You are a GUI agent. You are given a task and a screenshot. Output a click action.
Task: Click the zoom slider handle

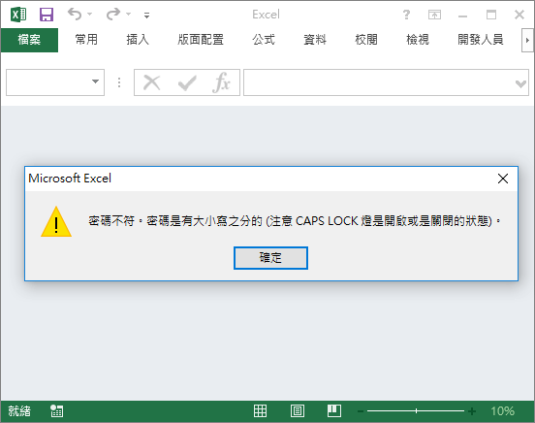pyautogui.click(x=416, y=410)
